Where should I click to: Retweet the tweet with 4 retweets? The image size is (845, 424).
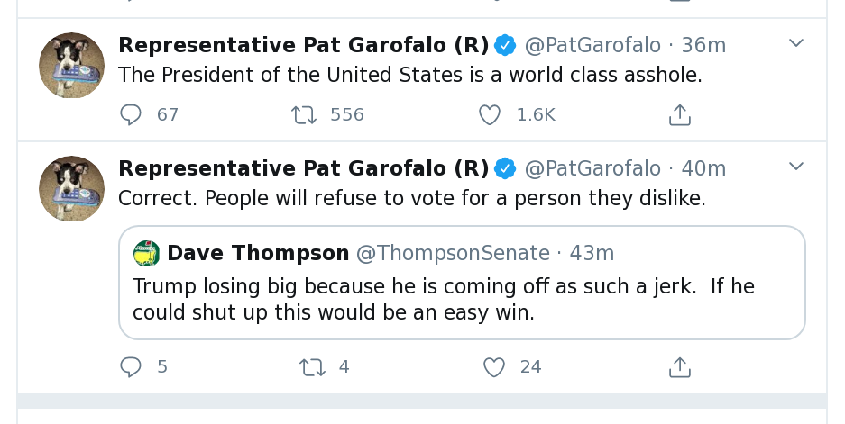click(x=313, y=367)
